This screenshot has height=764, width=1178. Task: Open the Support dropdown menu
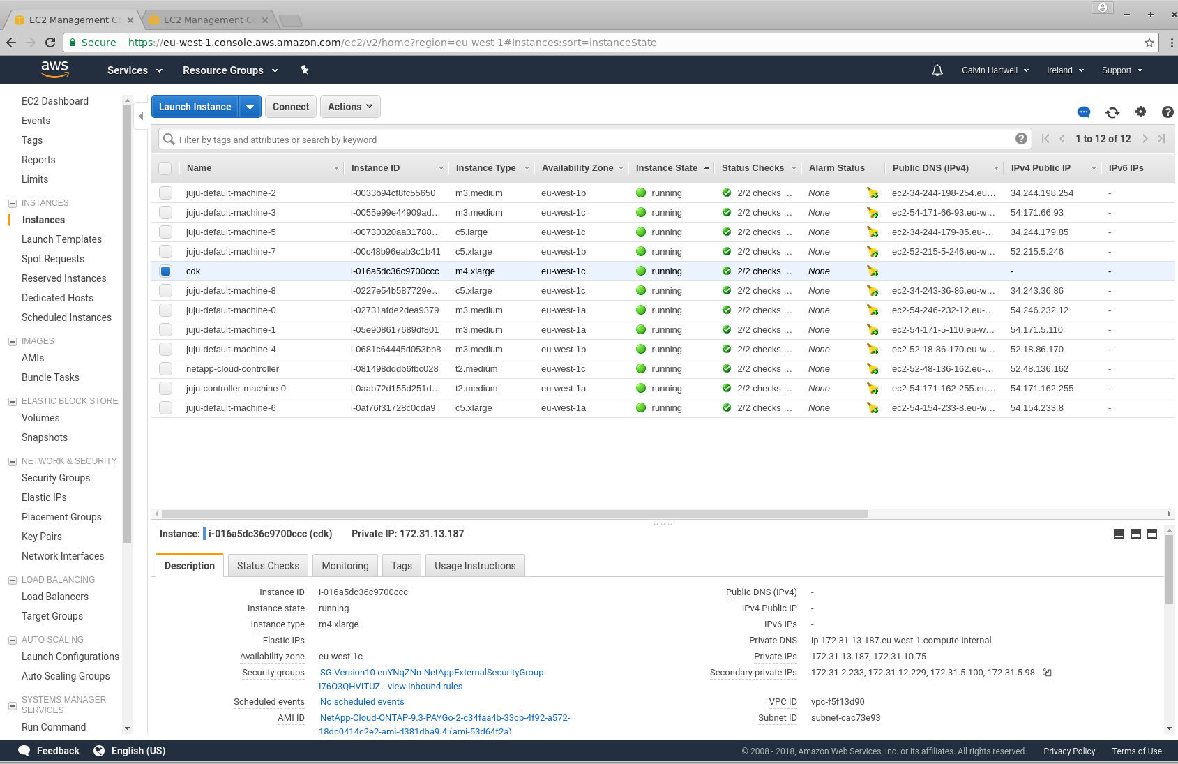[1122, 70]
